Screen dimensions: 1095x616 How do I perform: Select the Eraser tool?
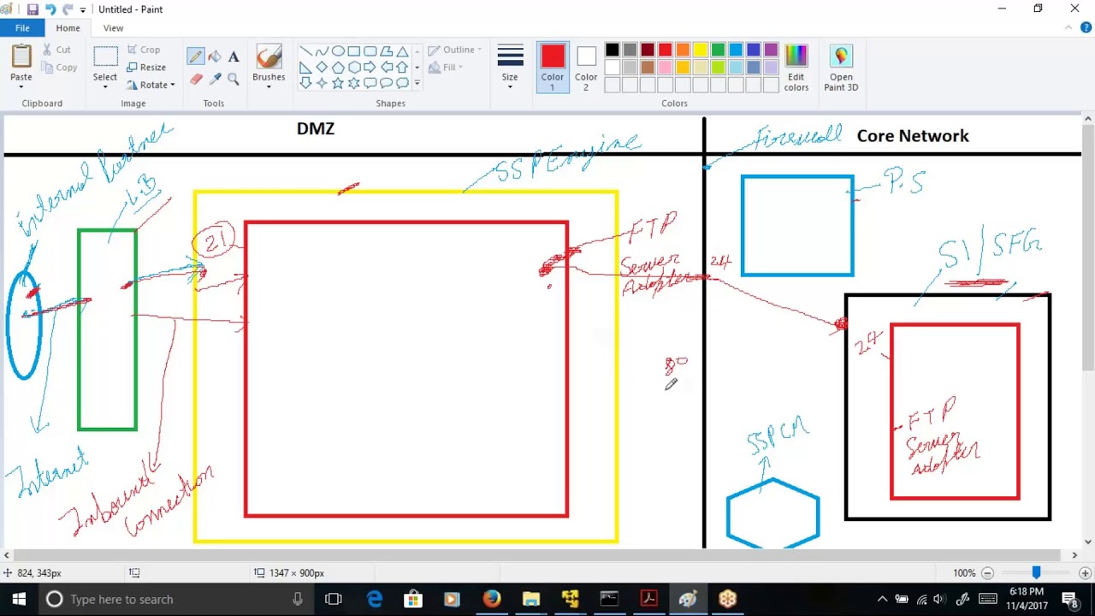click(196, 79)
